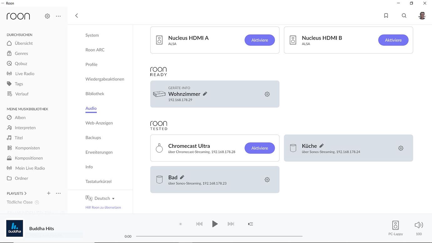Viewport: 432px width, 243px height.
Task: Skip to previous track
Action: [x=199, y=224]
